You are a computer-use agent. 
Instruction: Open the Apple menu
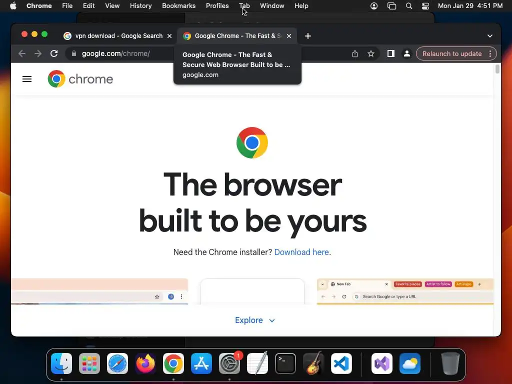tap(13, 6)
